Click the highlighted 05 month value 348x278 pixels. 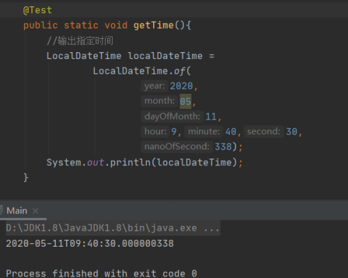click(185, 101)
